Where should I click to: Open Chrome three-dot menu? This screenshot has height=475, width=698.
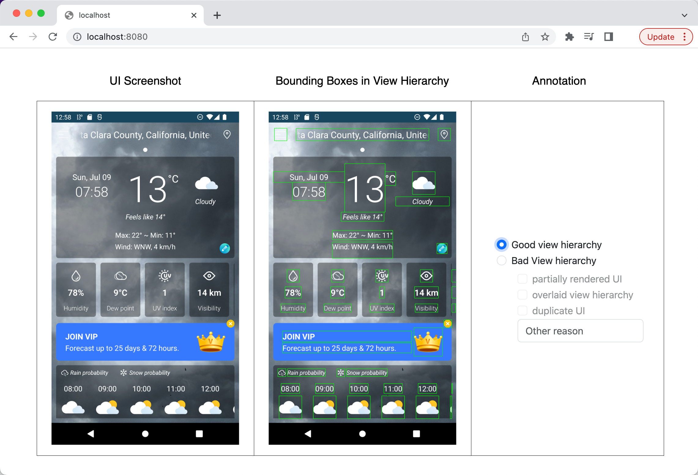click(x=685, y=37)
